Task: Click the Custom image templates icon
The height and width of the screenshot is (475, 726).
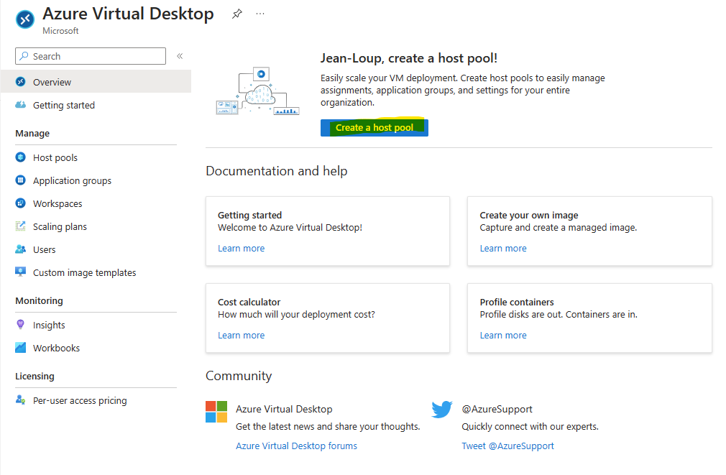Action: (x=20, y=272)
